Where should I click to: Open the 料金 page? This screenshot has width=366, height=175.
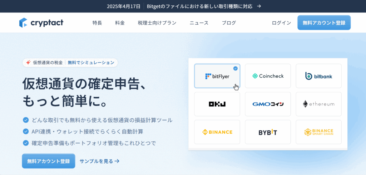coord(120,23)
